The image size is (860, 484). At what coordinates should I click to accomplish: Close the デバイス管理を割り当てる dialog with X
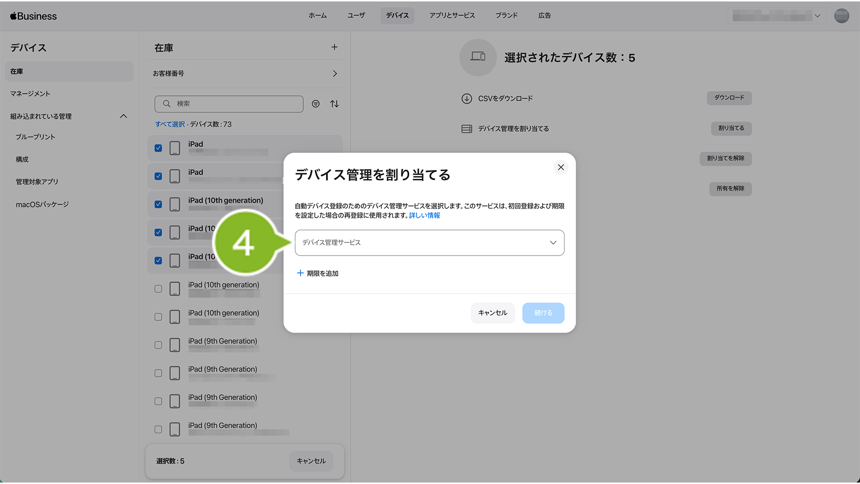click(x=561, y=167)
